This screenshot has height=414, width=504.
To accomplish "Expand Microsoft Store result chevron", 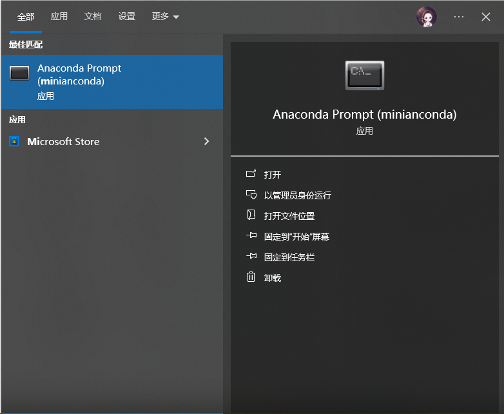I will pyautogui.click(x=207, y=141).
